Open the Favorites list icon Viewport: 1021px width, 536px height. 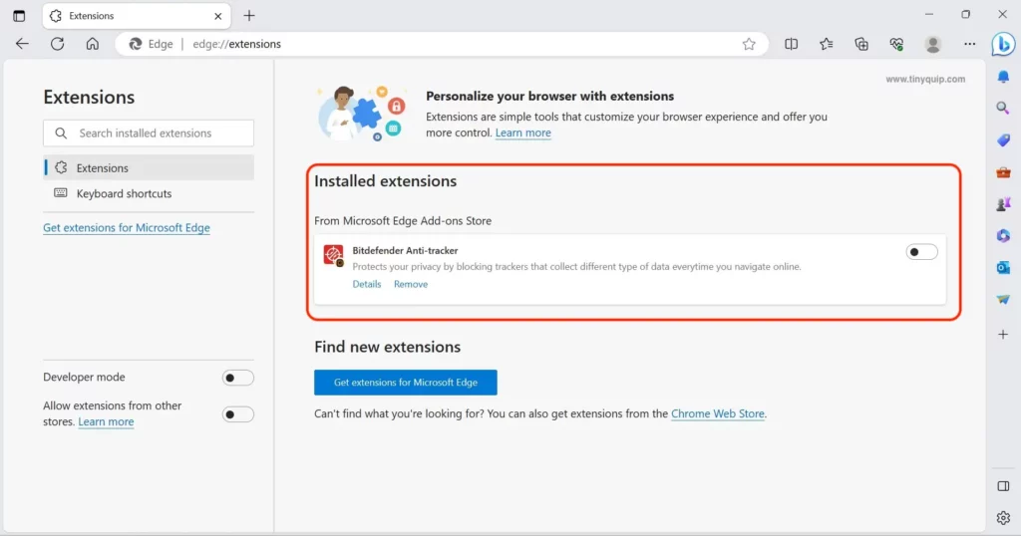click(827, 44)
